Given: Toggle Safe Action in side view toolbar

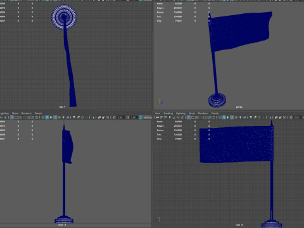Looking at the screenshot, I should tap(209, 117).
